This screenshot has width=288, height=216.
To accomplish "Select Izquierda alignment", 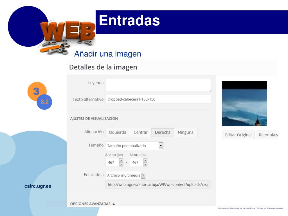I will 118,132.
